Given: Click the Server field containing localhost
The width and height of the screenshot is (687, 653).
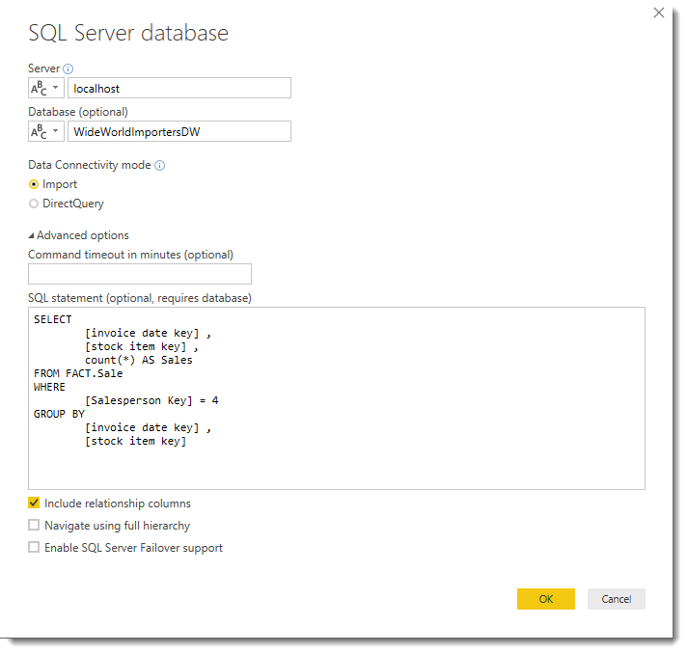Looking at the screenshot, I should point(179,89).
